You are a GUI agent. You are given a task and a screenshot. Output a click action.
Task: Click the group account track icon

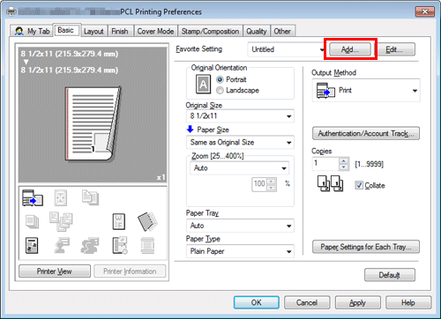pyautogui.click(x=90, y=246)
